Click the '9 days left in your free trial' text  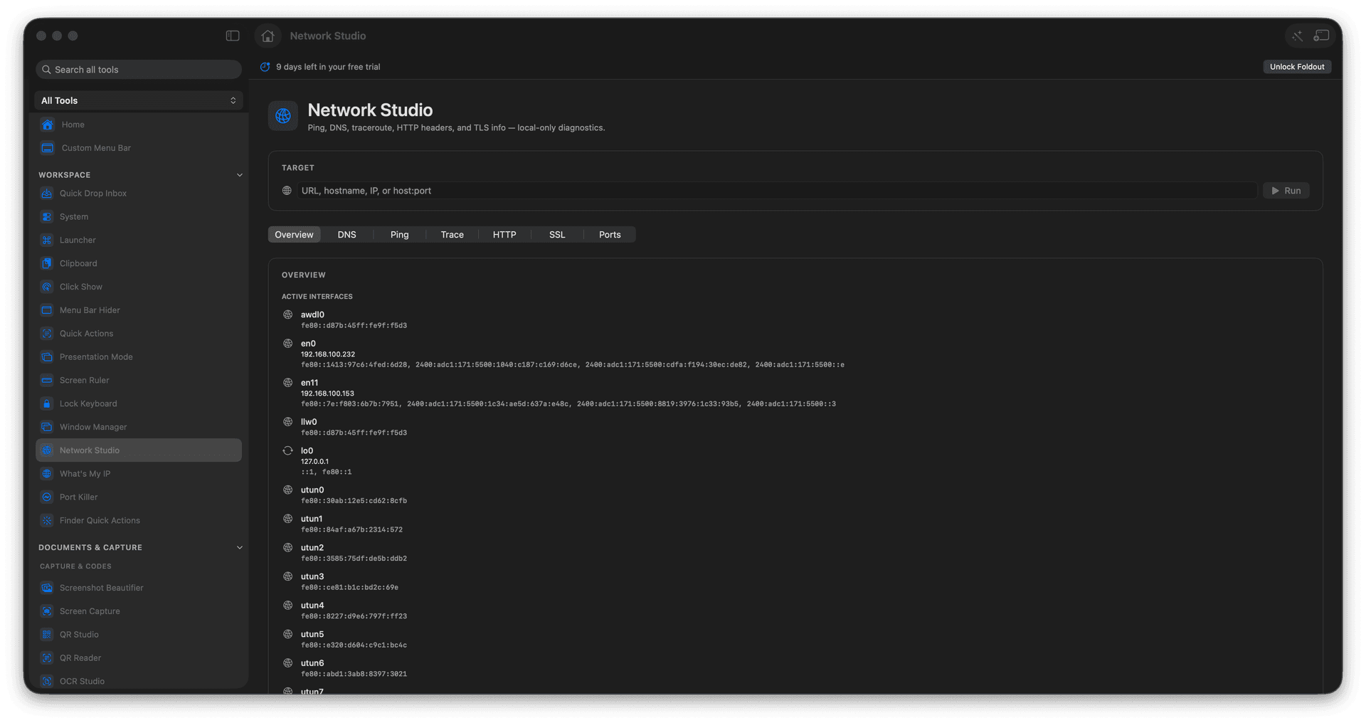click(328, 67)
